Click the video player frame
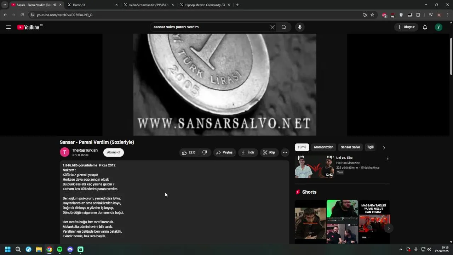 click(225, 85)
